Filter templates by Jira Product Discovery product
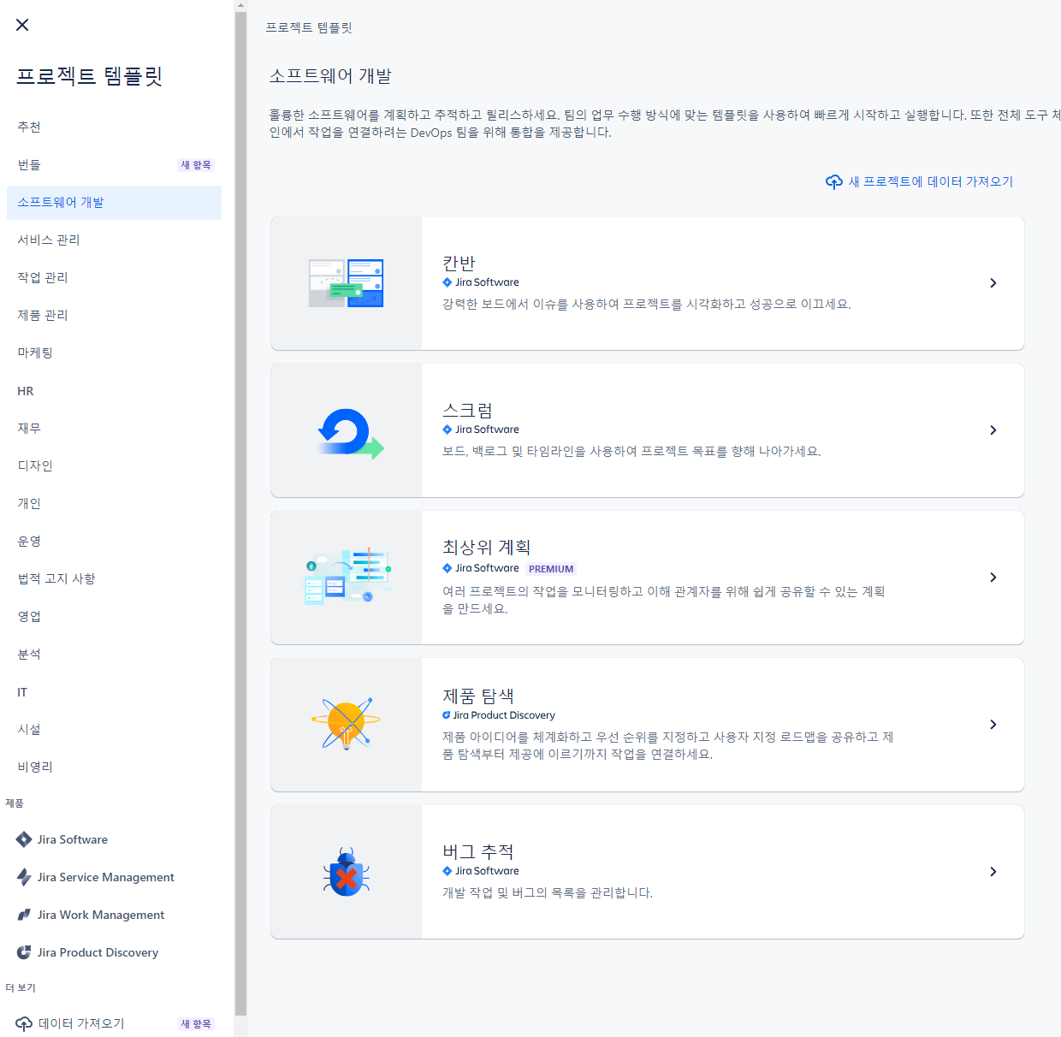The height and width of the screenshot is (1037, 1061). click(x=114, y=952)
